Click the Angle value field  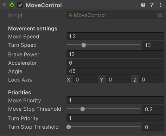pos(115,71)
